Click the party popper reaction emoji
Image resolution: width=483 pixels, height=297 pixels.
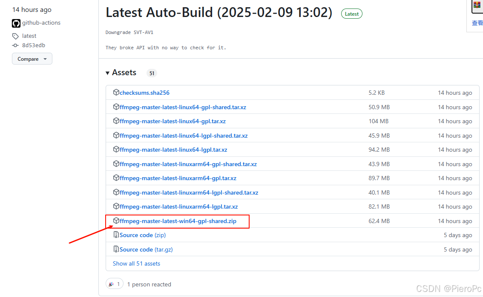pyautogui.click(x=111, y=284)
